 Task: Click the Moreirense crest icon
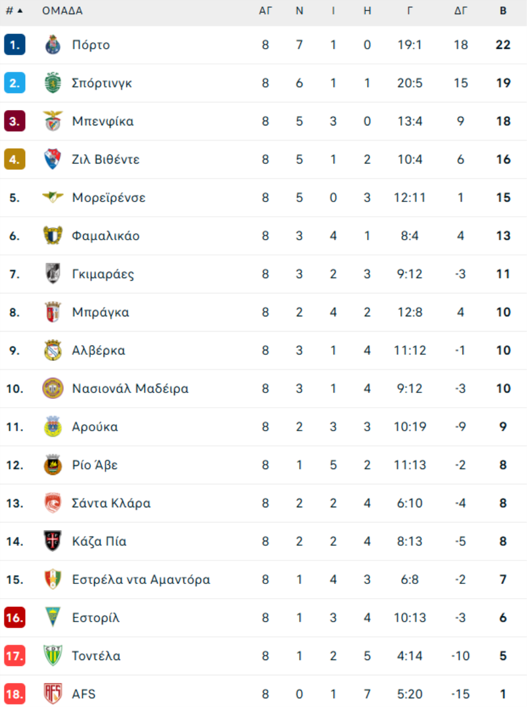tap(53, 197)
